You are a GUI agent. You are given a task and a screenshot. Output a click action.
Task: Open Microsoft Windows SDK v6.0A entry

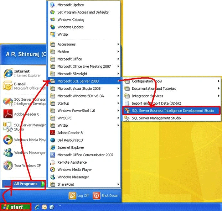pyautogui.click(x=84, y=96)
